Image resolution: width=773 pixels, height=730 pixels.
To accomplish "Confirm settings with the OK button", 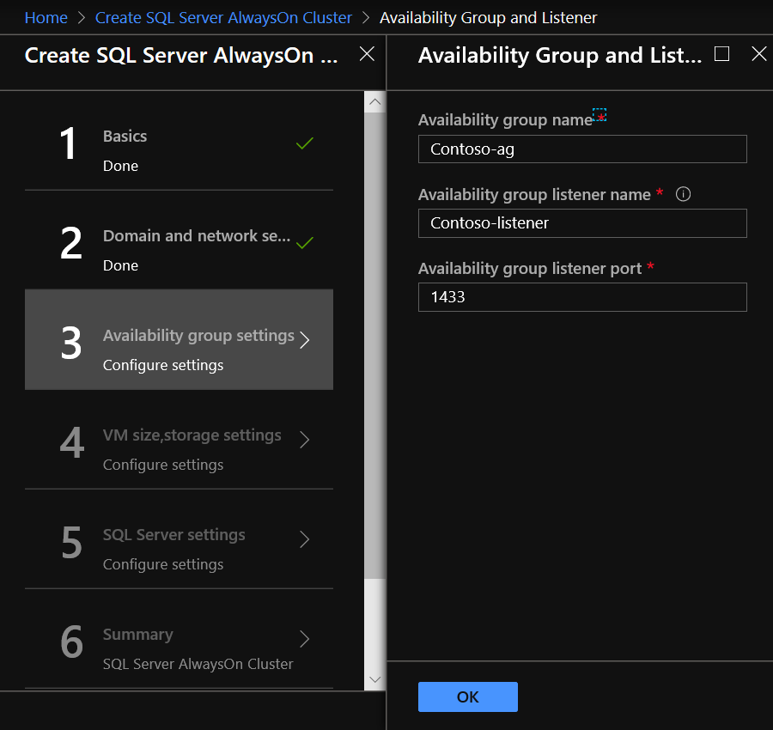I will tap(467, 697).
